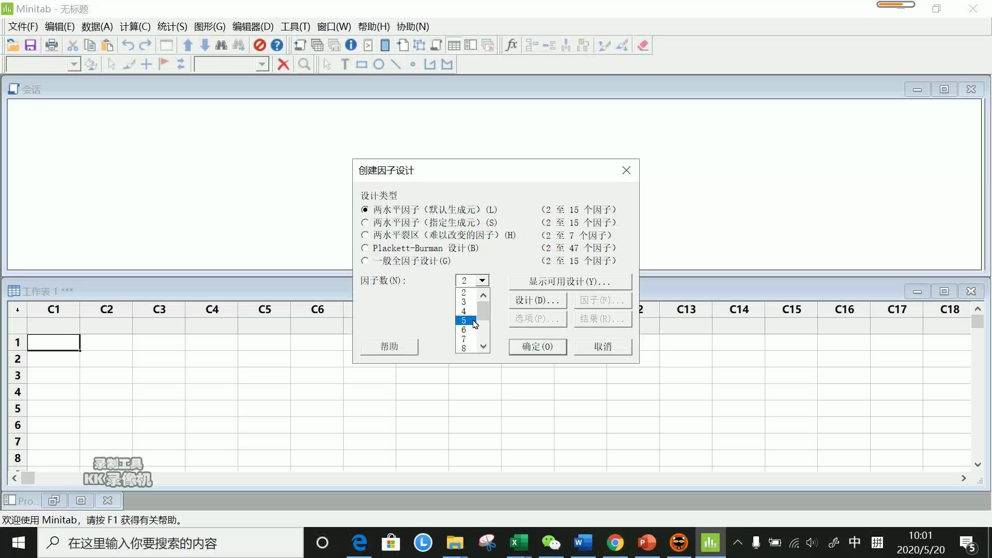Toggle 一般全因子设计(G) radio button
992x558 pixels.
point(364,260)
